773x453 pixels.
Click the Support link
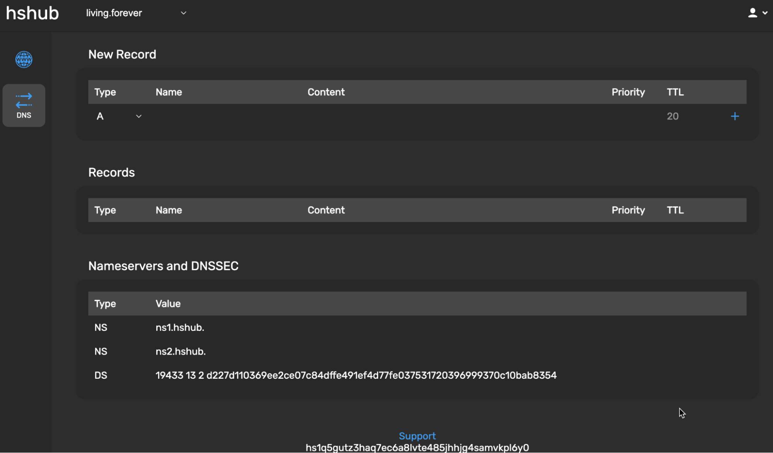(417, 436)
